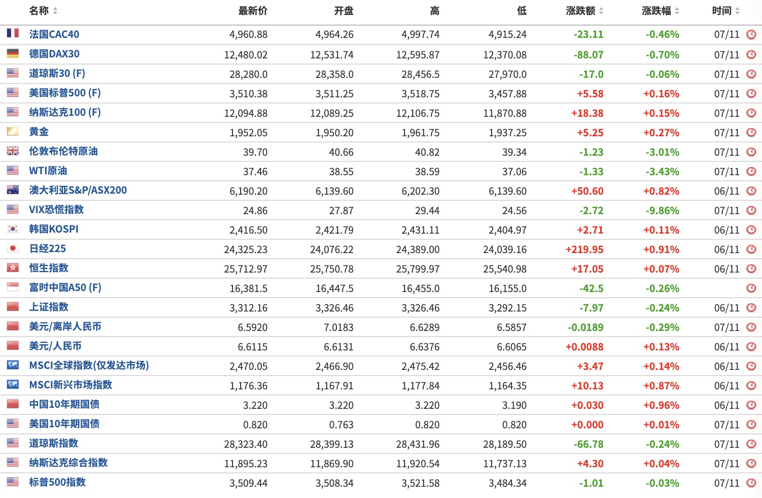762x498 pixels.
Task: Open the 韩国KOSPI link
Action: [x=54, y=229]
